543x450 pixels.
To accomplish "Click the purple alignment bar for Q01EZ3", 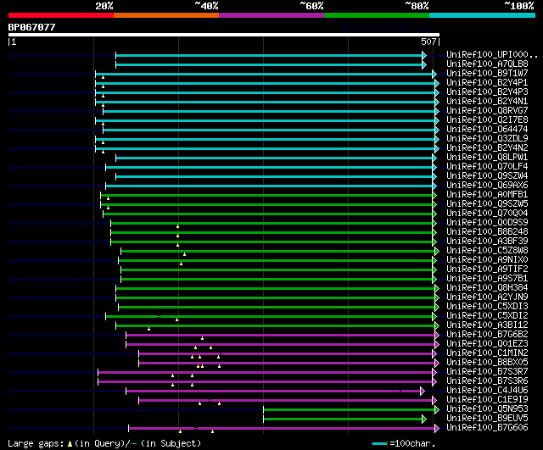I will point(281,345).
